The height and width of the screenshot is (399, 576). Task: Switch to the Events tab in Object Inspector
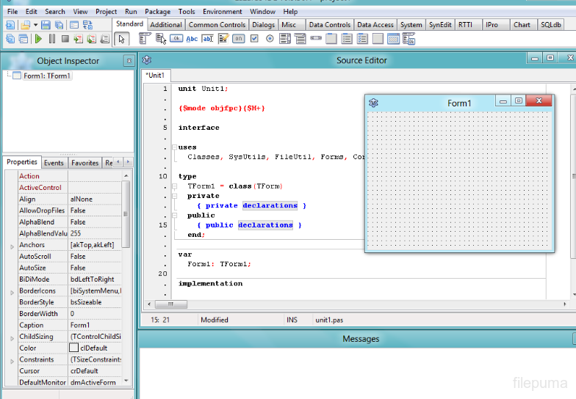pos(54,163)
